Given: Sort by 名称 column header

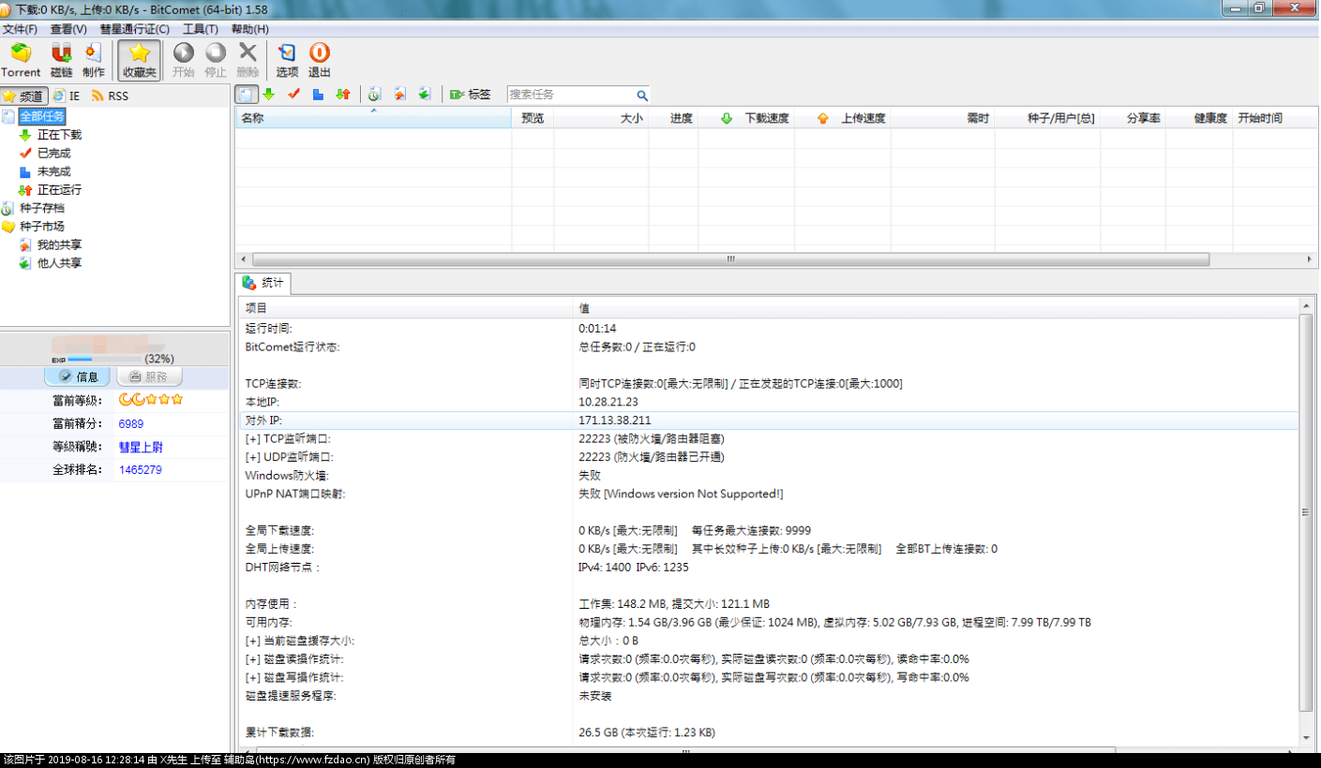Looking at the screenshot, I should point(373,118).
